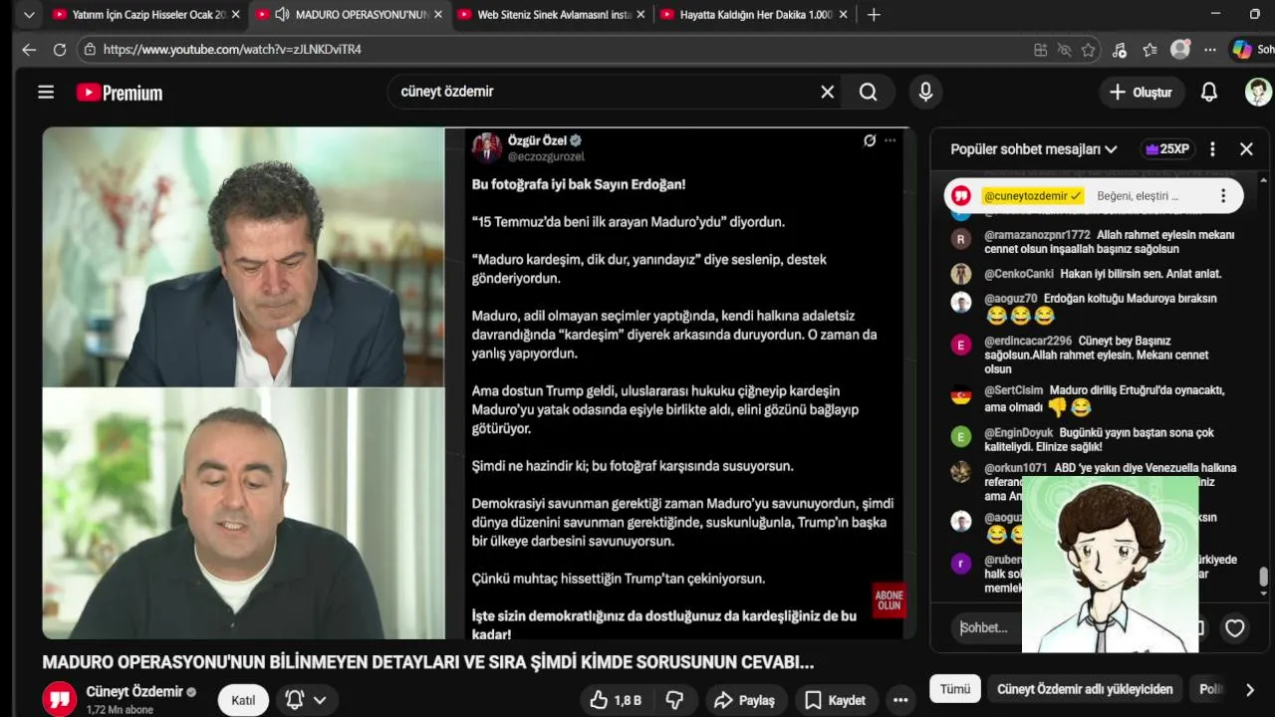Switch to MADURO OPERASYONU'NUN tab
1275x717 pixels.
click(349, 15)
